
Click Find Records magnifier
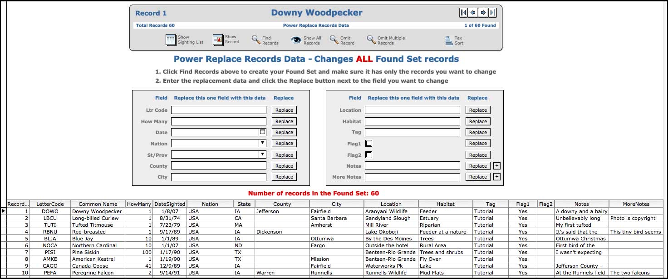point(255,40)
